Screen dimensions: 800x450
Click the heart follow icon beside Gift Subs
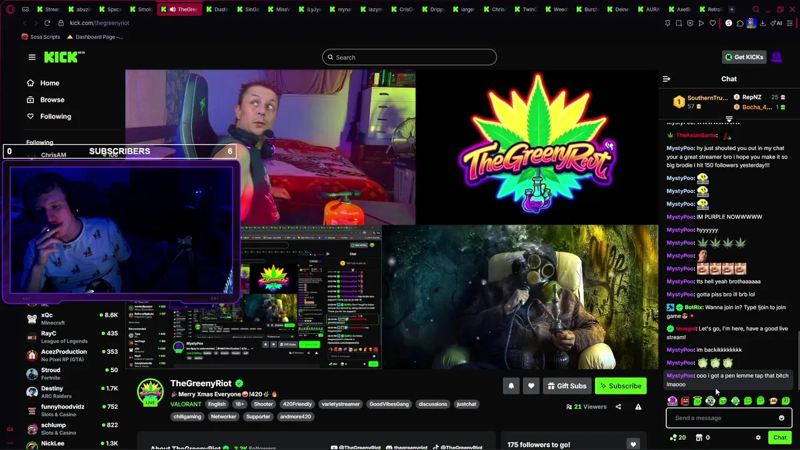[531, 386]
